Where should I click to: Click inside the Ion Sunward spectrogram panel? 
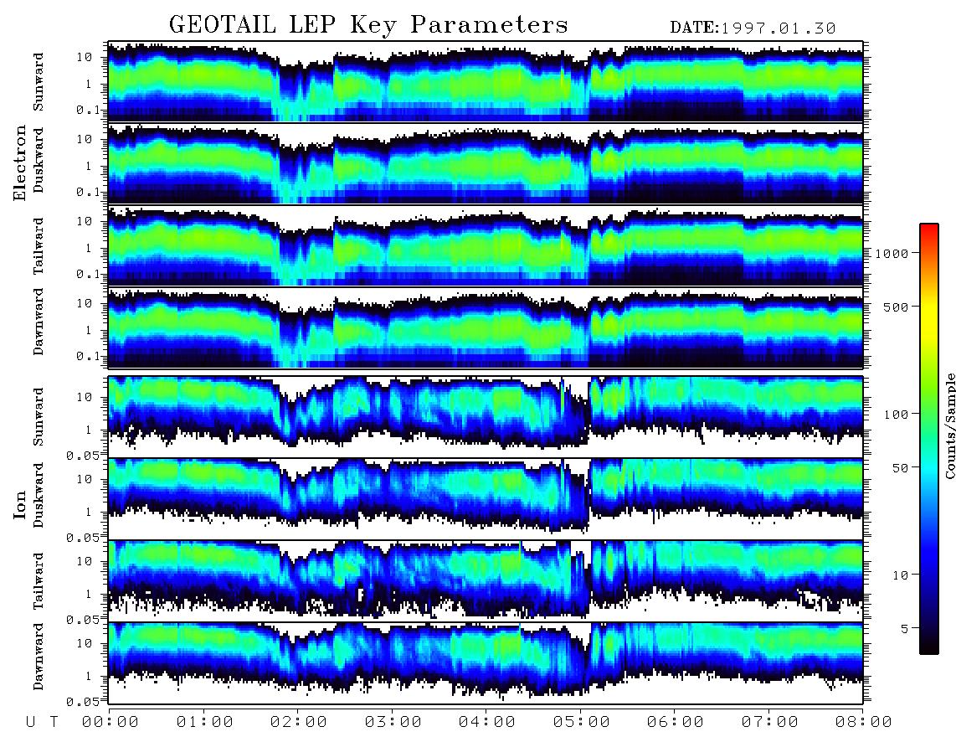pos(486,417)
